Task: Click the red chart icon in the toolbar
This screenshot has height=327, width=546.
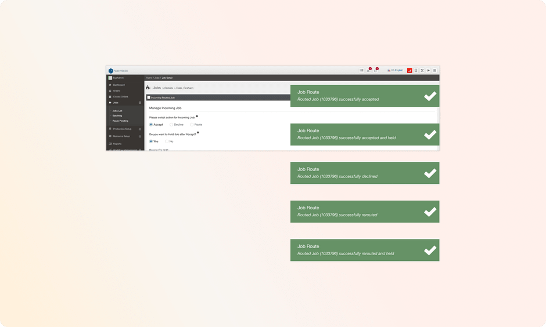Action: tap(409, 70)
